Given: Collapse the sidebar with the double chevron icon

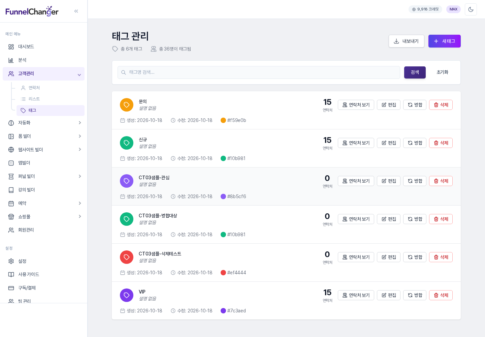Looking at the screenshot, I should coord(76,11).
